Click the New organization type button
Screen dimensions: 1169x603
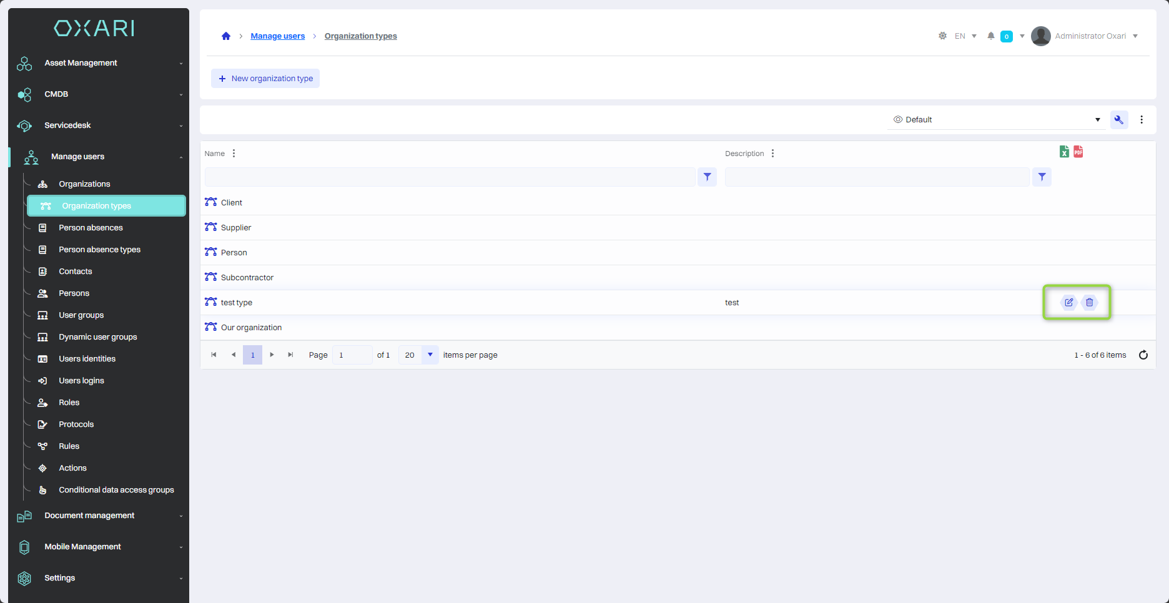click(x=265, y=79)
